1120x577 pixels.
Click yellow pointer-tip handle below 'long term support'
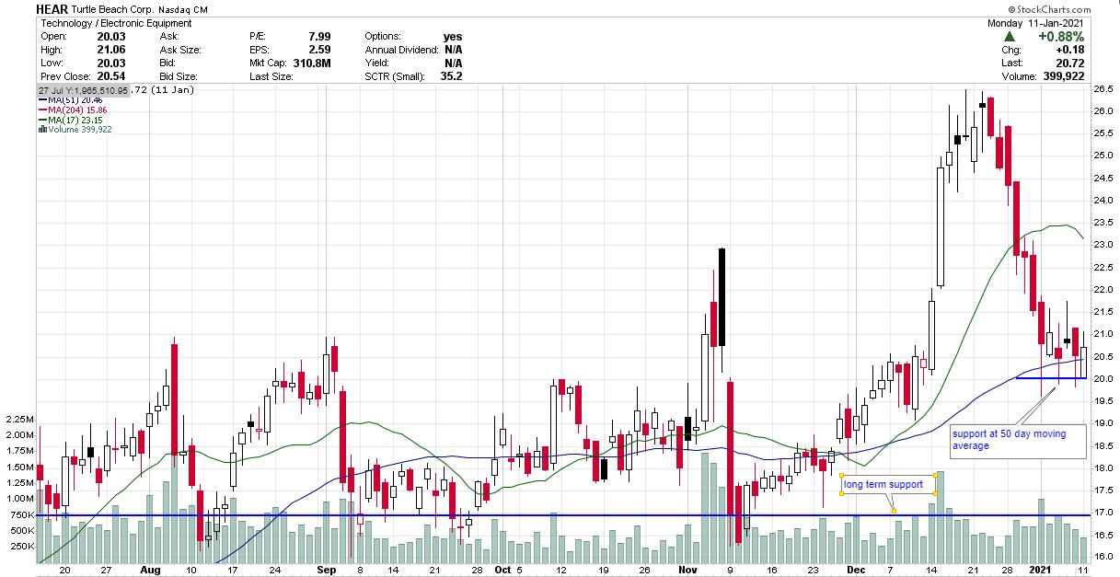[x=894, y=511]
